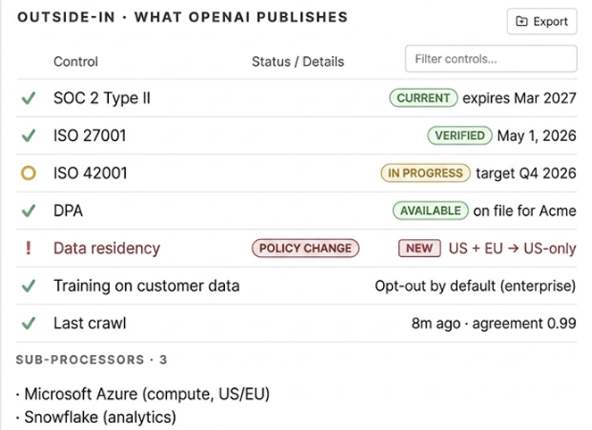Click '8m ago · agreement 0.99' text
This screenshot has width=592, height=430.
point(494,323)
